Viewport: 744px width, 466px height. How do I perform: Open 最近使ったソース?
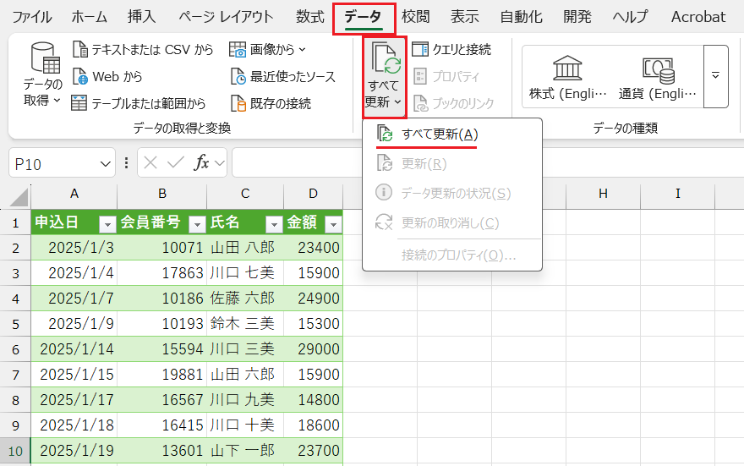[x=282, y=76]
